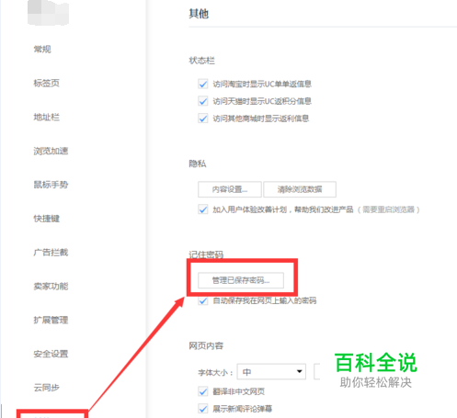Select 安全设置 in the sidebar
Viewport: 457px width, 418px height.
point(51,354)
